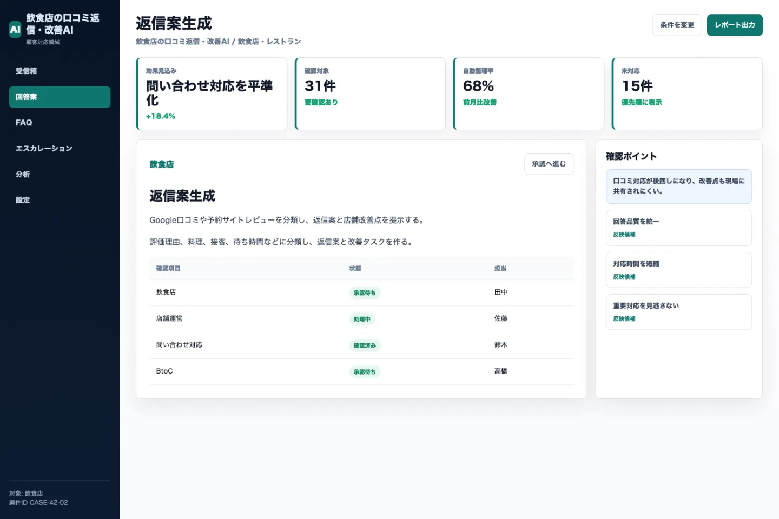Image resolution: width=779 pixels, height=519 pixels.
Task: Open the 受信箱 sidebar item
Action: coord(60,71)
